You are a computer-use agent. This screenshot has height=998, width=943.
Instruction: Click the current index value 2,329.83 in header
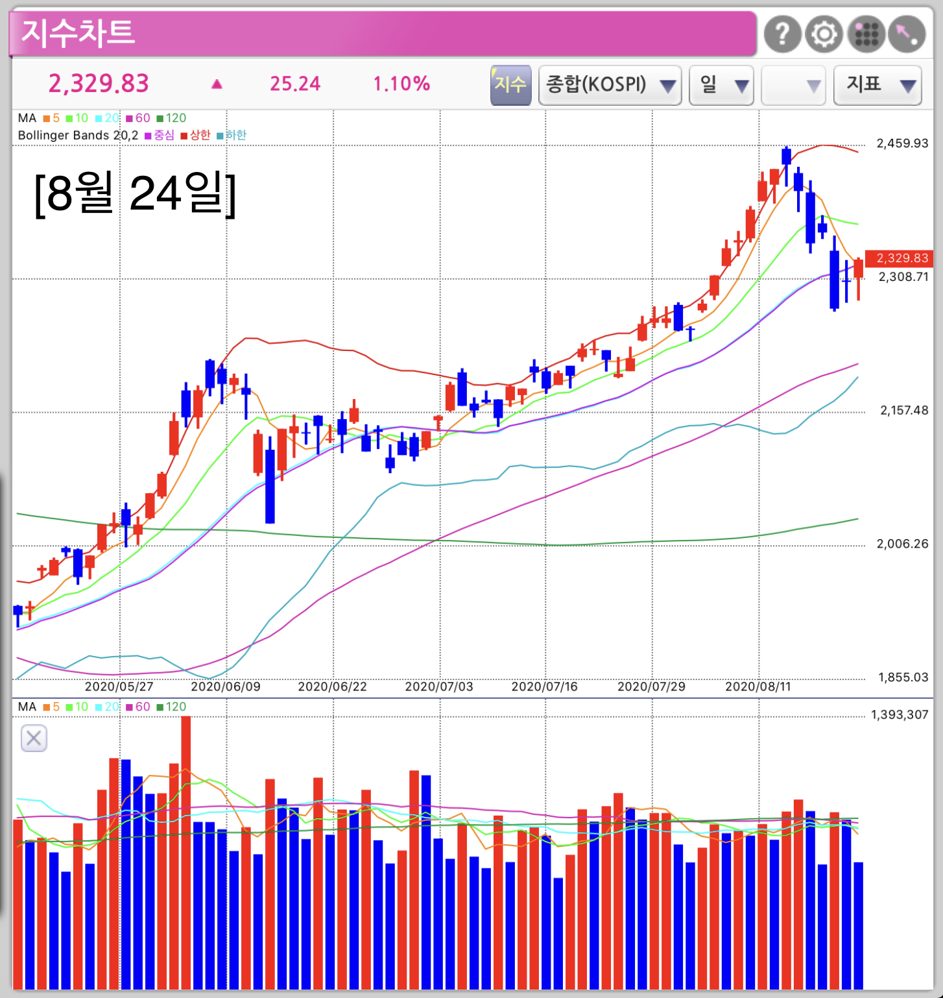tap(99, 84)
